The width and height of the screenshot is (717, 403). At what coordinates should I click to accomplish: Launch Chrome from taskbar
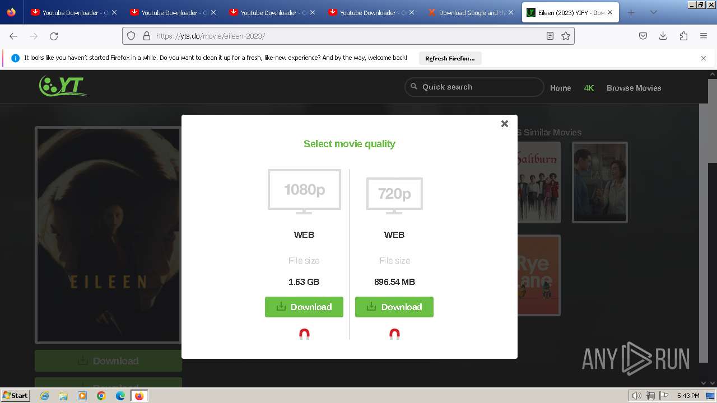(x=101, y=396)
